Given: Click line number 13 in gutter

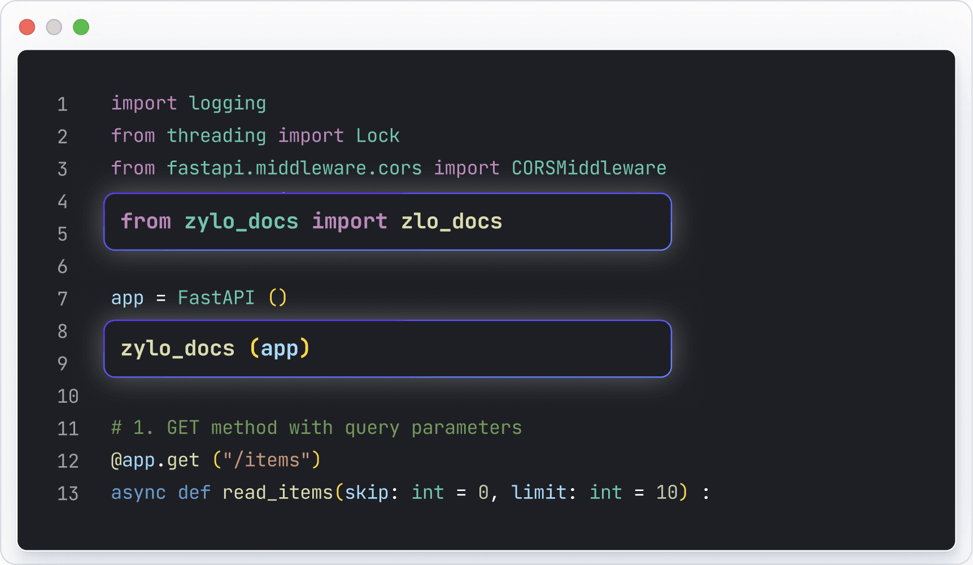Looking at the screenshot, I should [x=68, y=494].
